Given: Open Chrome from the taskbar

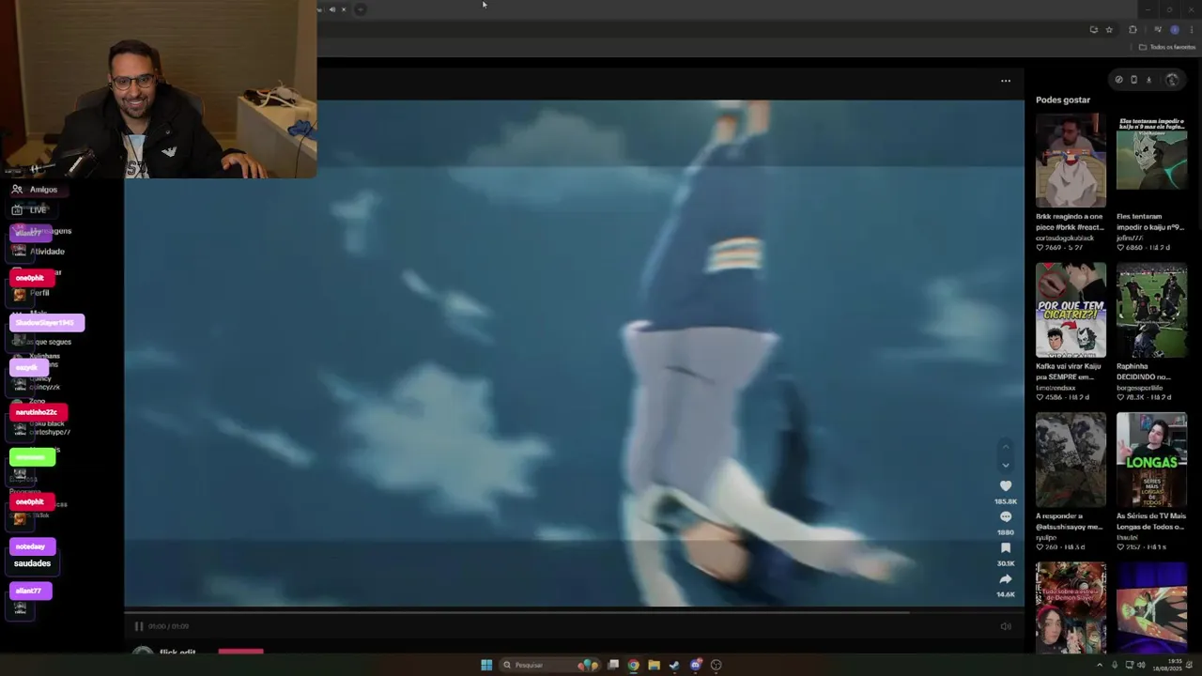Looking at the screenshot, I should [x=634, y=665].
